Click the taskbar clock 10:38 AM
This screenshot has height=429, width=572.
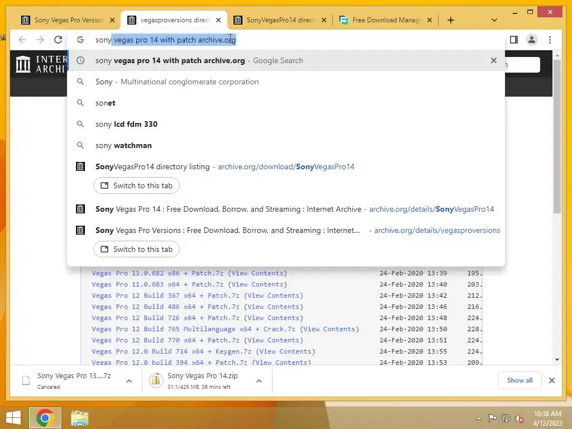(x=547, y=418)
